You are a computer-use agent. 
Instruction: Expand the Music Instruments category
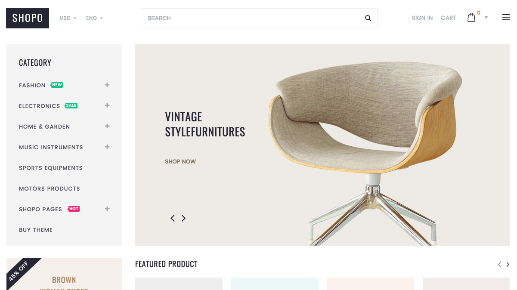click(x=107, y=147)
